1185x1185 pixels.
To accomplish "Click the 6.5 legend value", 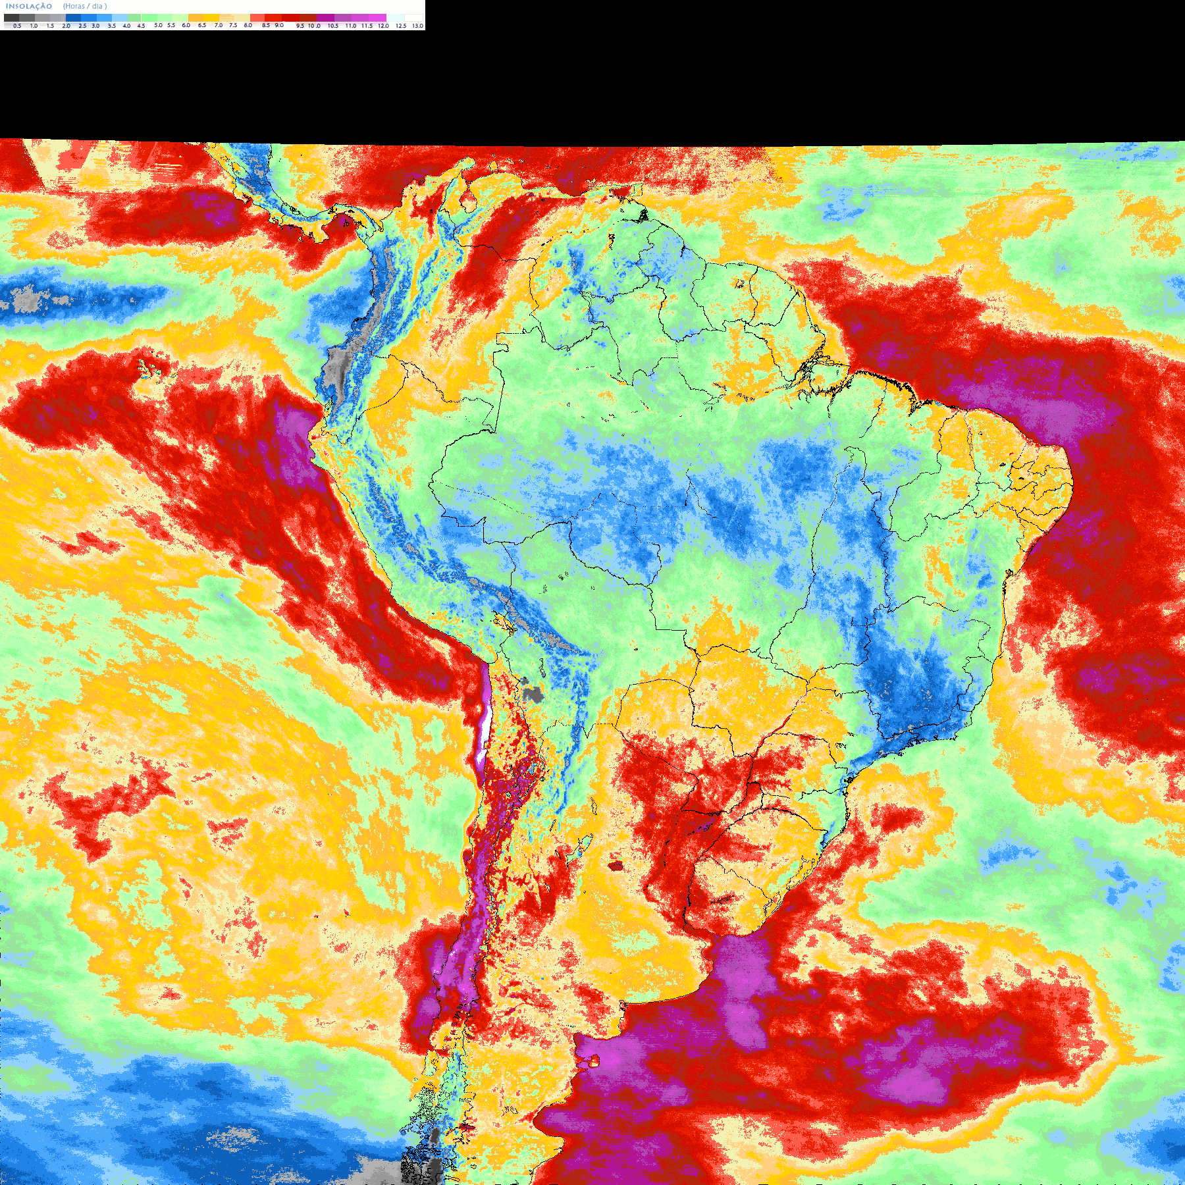I will point(202,25).
